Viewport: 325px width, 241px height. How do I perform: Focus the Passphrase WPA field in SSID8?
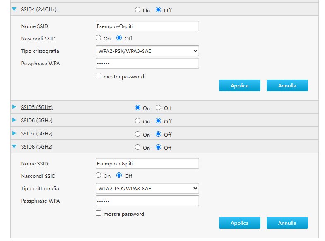(x=147, y=201)
